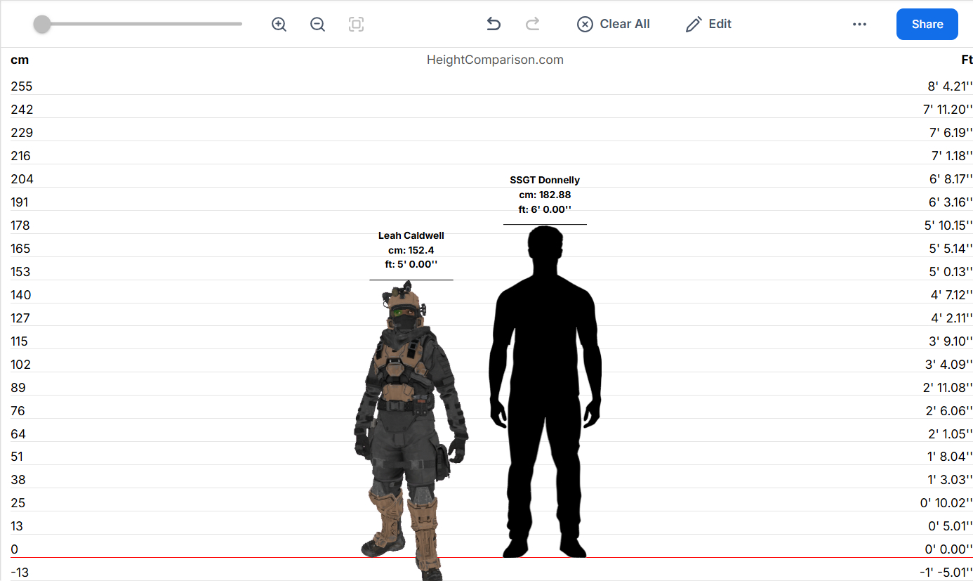
Task: Click the 255 cm scale mark
Action: tap(22, 86)
